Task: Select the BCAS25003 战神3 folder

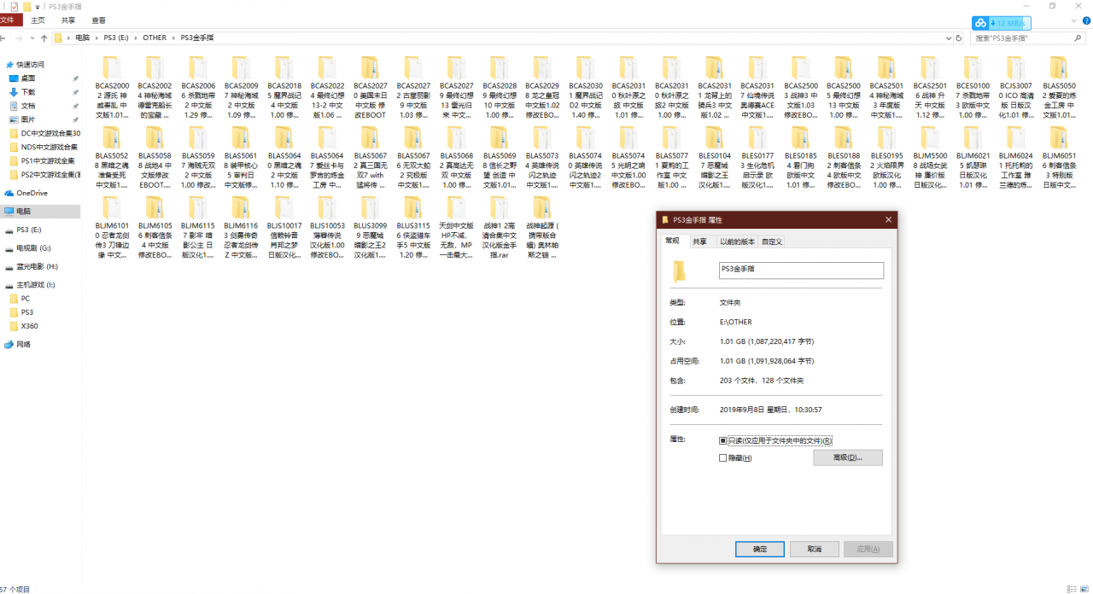Action: click(x=800, y=87)
